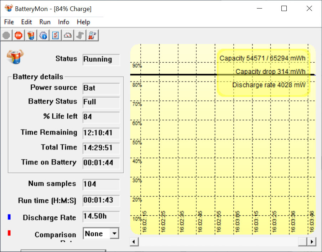Open the File menu

pyautogui.click(x=9, y=22)
